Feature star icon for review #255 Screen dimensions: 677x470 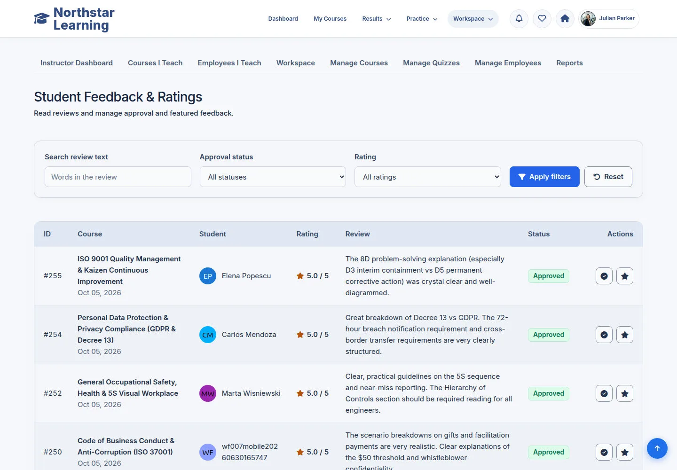pyautogui.click(x=625, y=276)
